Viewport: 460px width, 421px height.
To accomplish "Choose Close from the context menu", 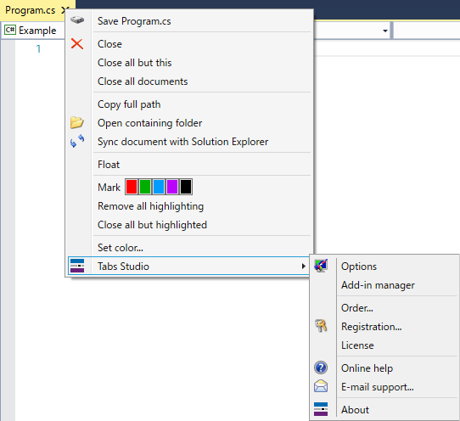I will [x=189, y=44].
